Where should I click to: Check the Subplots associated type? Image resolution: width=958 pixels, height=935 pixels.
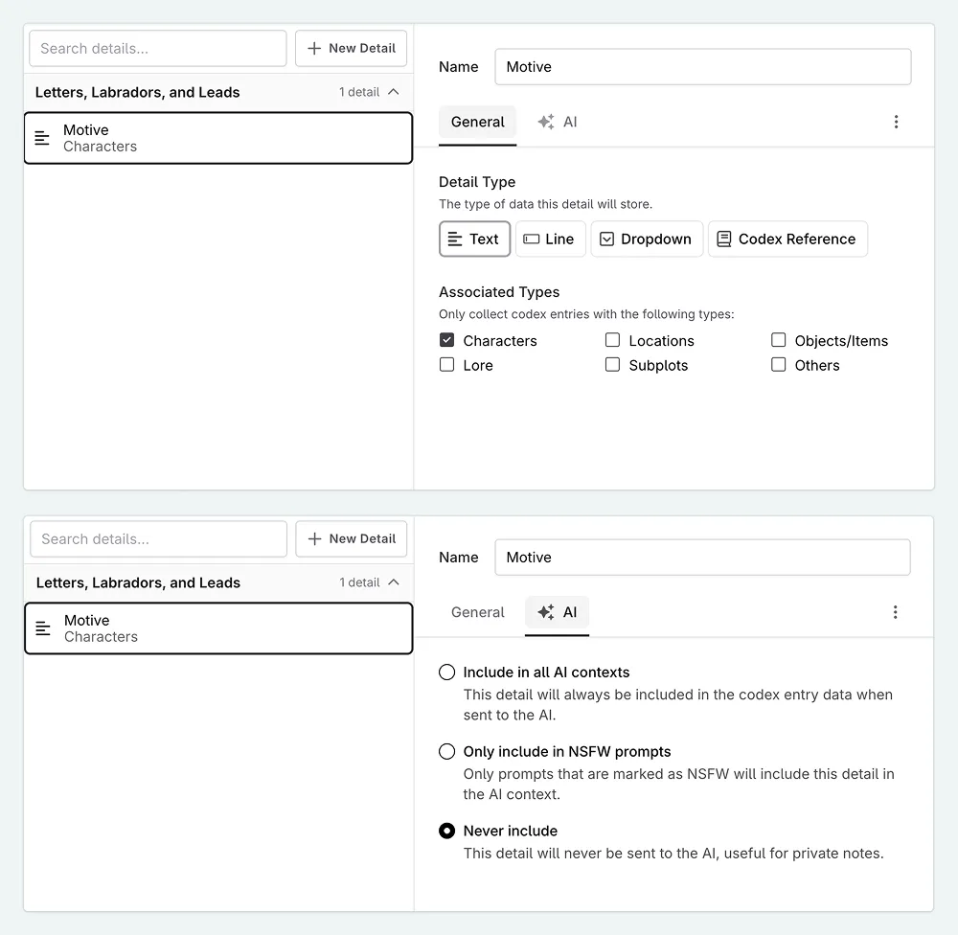click(612, 365)
